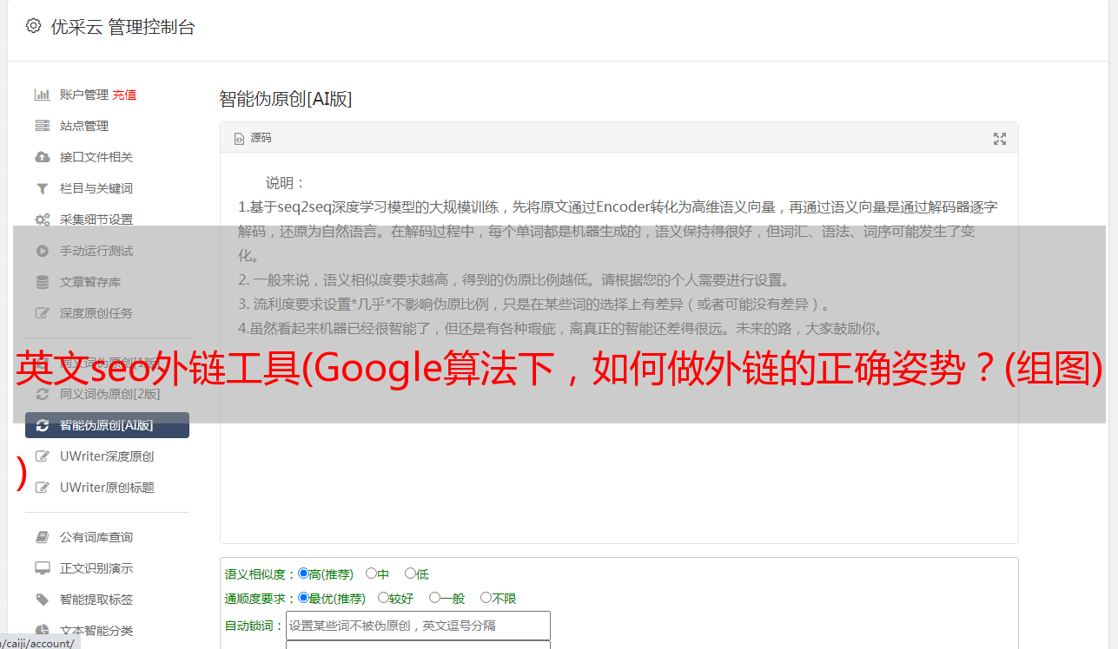Expand the editor with the fullscreen icon
This screenshot has width=1118, height=649.
(1000, 138)
